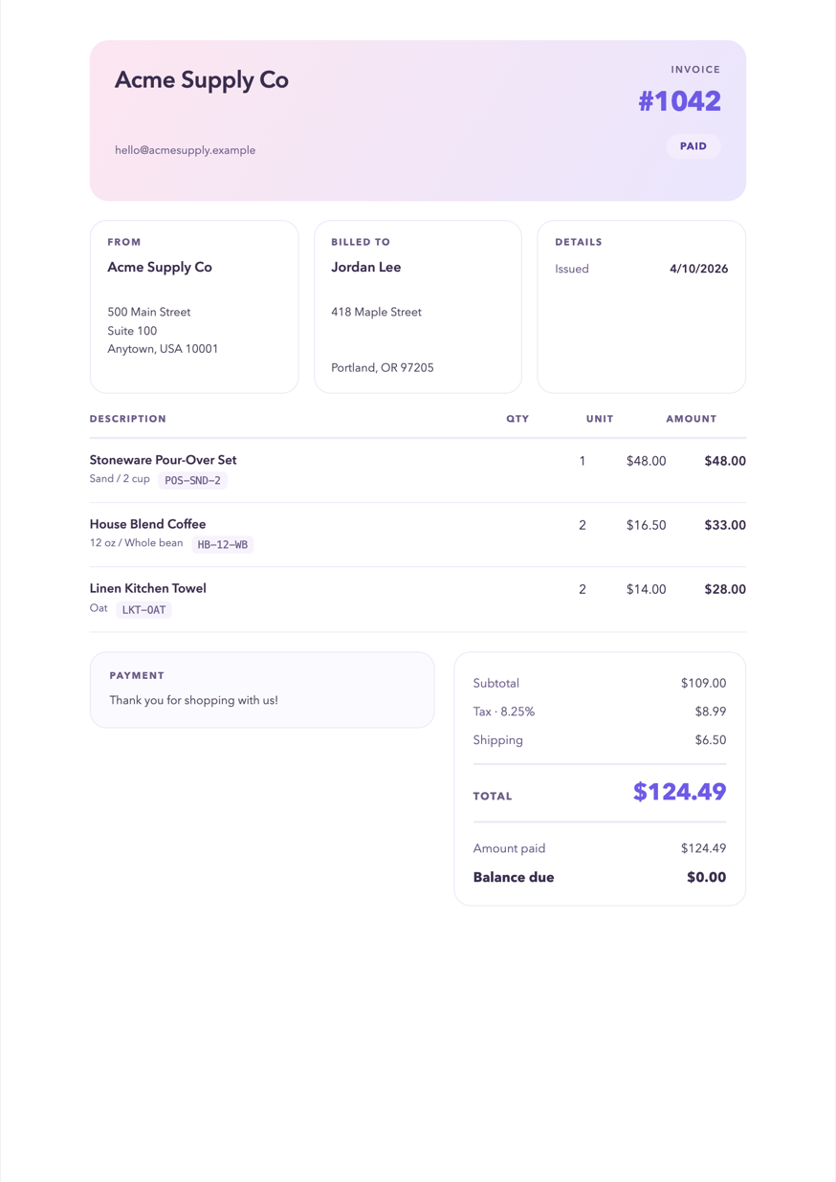Click Portland, OR 97205 text
Image resolution: width=836 pixels, height=1182 pixels.
click(383, 367)
